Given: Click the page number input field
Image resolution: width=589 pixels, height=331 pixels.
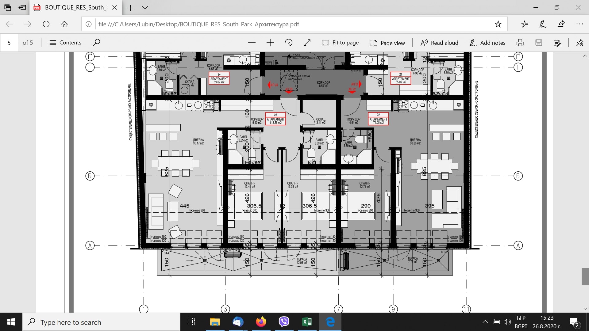Looking at the screenshot, I should pyautogui.click(x=9, y=43).
